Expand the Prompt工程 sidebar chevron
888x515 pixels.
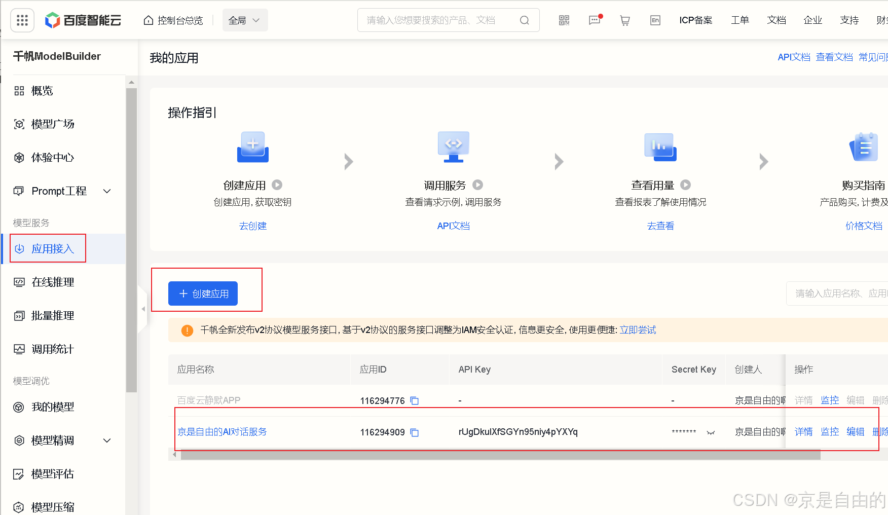pos(107,191)
